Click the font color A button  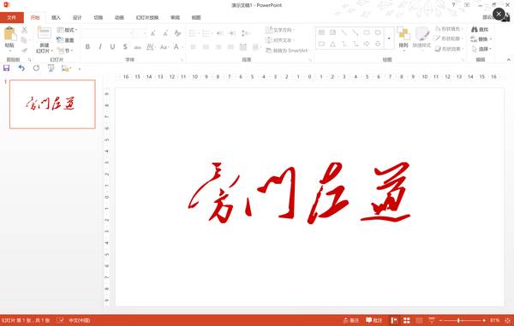176,47
